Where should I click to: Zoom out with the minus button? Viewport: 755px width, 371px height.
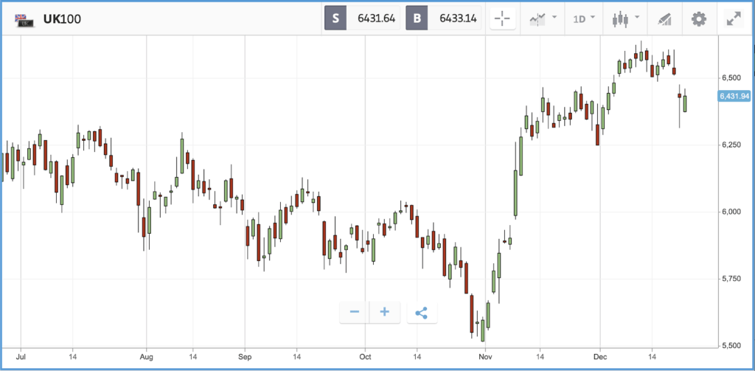pos(355,312)
